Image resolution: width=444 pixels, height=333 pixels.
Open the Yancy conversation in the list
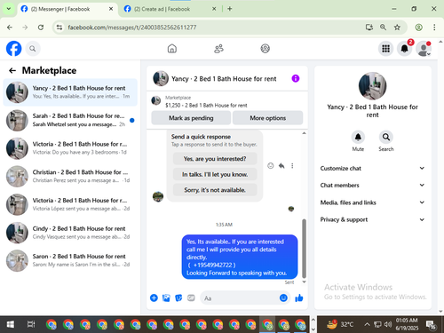70,92
